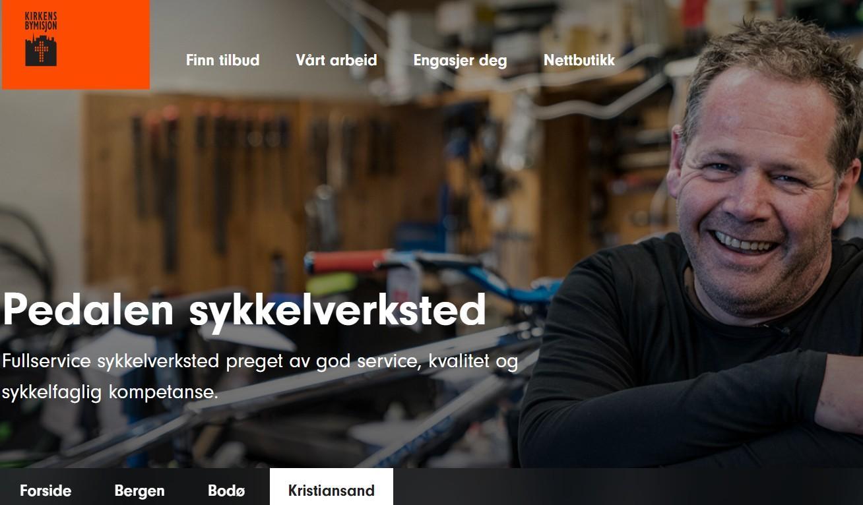
Task: Select the Bergen location tab
Action: [139, 490]
